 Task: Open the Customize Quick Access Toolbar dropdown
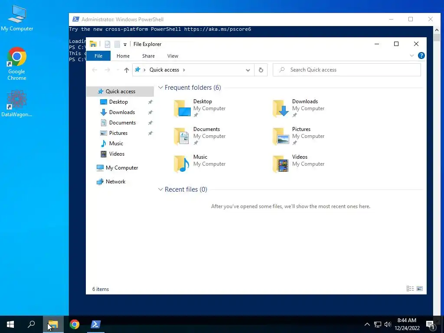[125, 45]
